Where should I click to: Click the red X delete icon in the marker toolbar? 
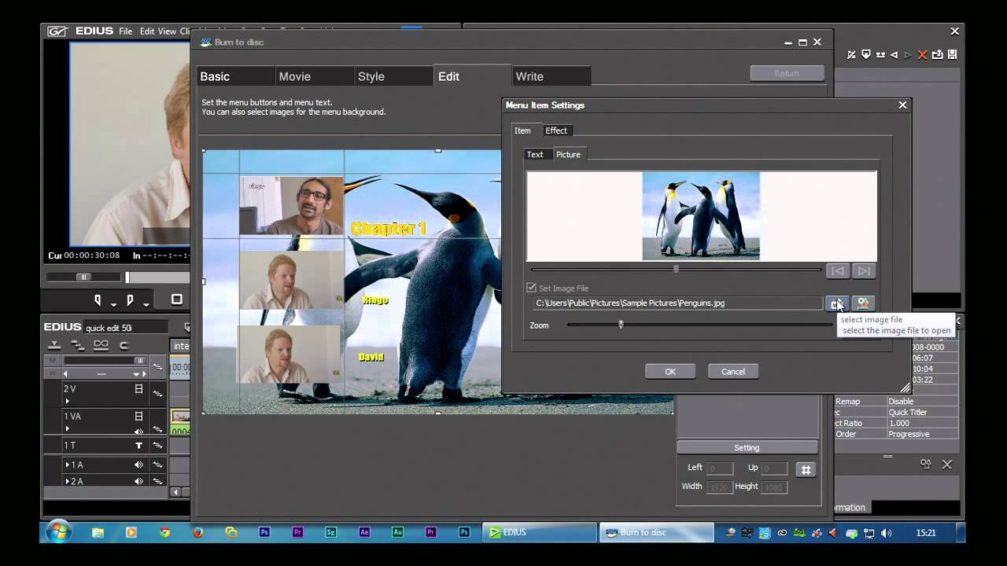922,55
